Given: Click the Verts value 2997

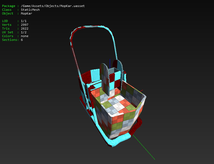Looking at the screenshot, I should (x=24, y=25).
